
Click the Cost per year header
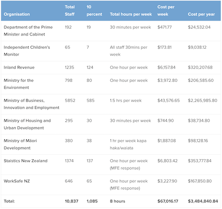201,14
